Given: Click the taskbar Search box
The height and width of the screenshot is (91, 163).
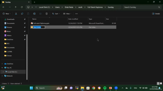Looking at the screenshot, I should tap(48, 88).
